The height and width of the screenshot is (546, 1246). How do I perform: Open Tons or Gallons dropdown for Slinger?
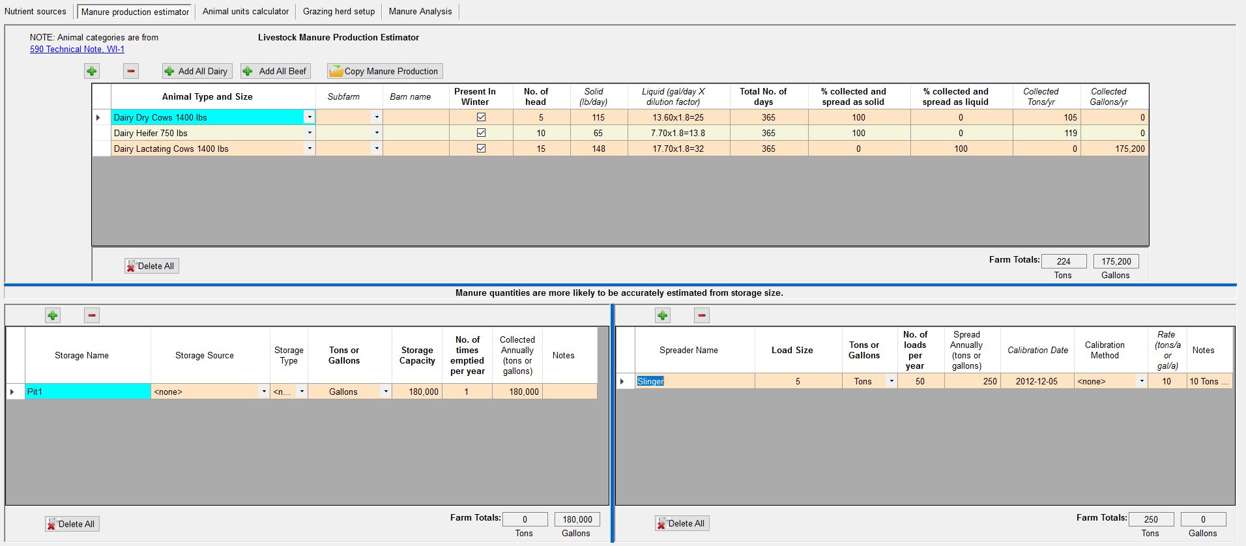pos(891,381)
